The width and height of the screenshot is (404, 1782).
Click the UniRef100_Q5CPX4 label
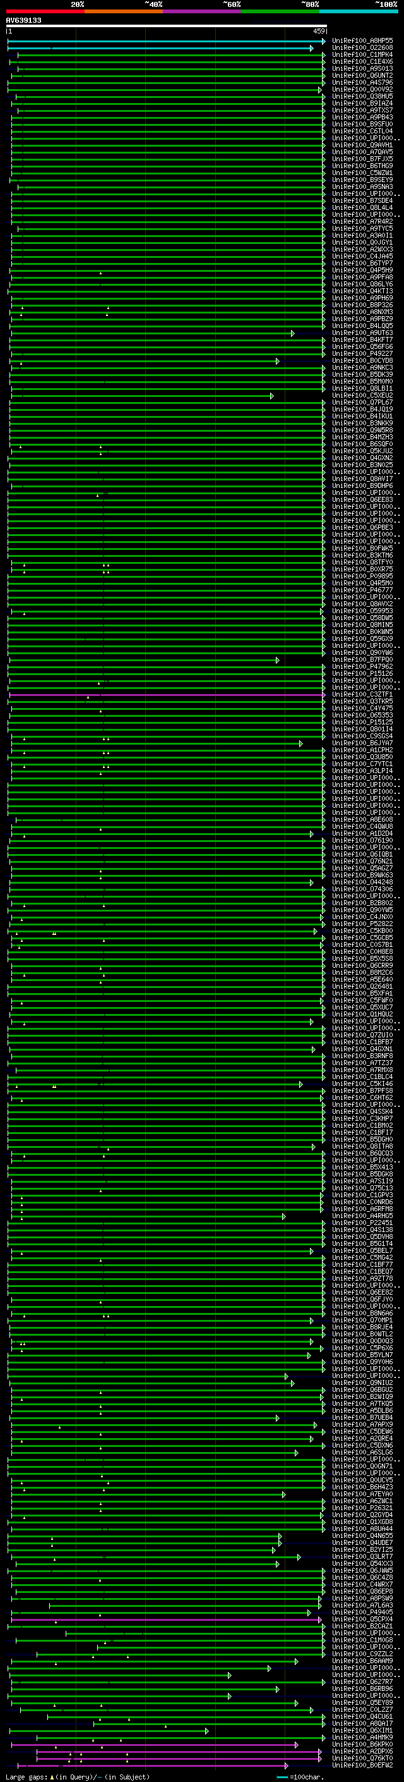[x=362, y=1620]
